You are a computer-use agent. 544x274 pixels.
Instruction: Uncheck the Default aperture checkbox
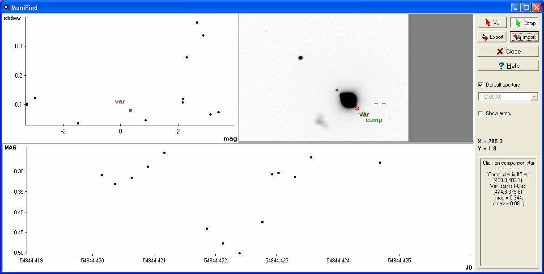481,85
